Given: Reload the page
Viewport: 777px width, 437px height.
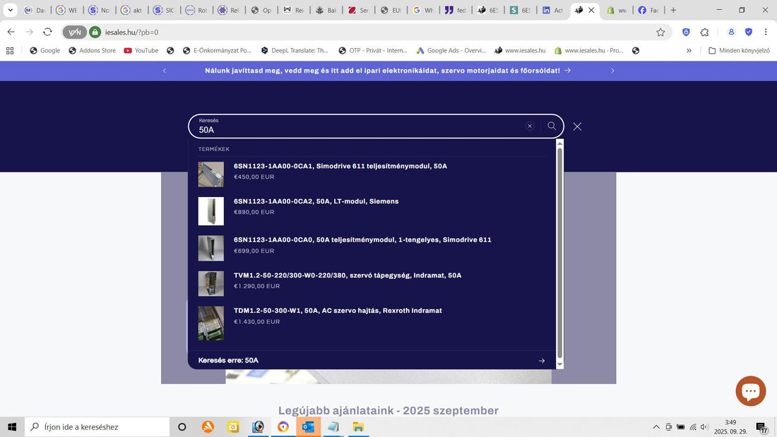Looking at the screenshot, I should (47, 32).
